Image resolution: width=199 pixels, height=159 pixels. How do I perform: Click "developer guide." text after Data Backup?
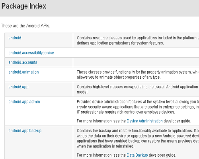(x=162, y=155)
